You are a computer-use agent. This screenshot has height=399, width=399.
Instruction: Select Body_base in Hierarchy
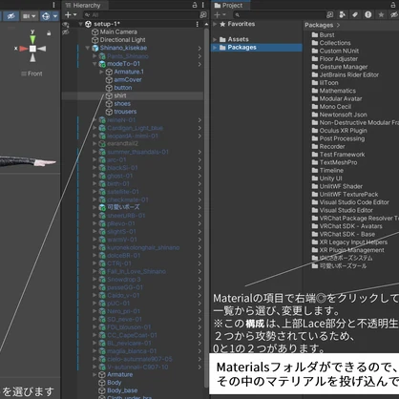pyautogui.click(x=122, y=390)
